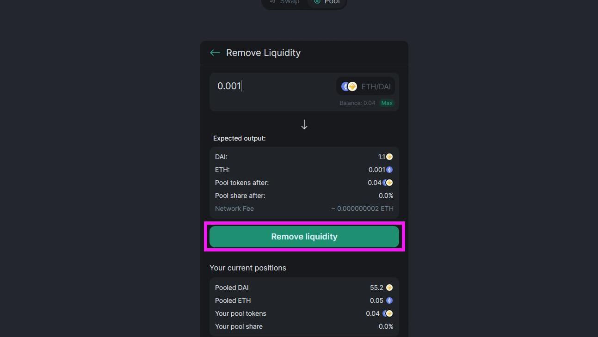Viewport: 598px width, 337px height.
Task: Click the DAI coin icon in Expected output
Action: pyautogui.click(x=389, y=157)
